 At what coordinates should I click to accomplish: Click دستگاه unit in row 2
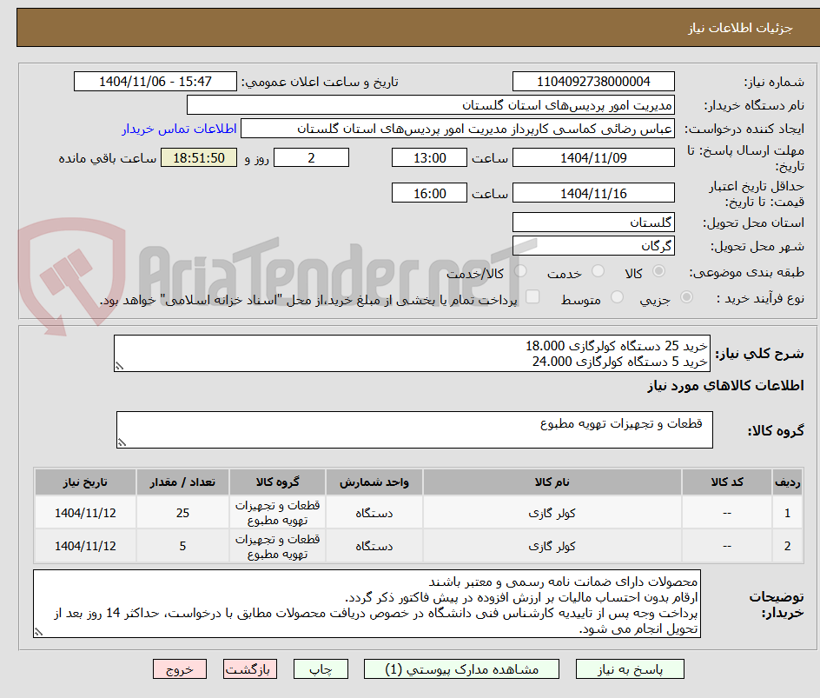coord(374,546)
